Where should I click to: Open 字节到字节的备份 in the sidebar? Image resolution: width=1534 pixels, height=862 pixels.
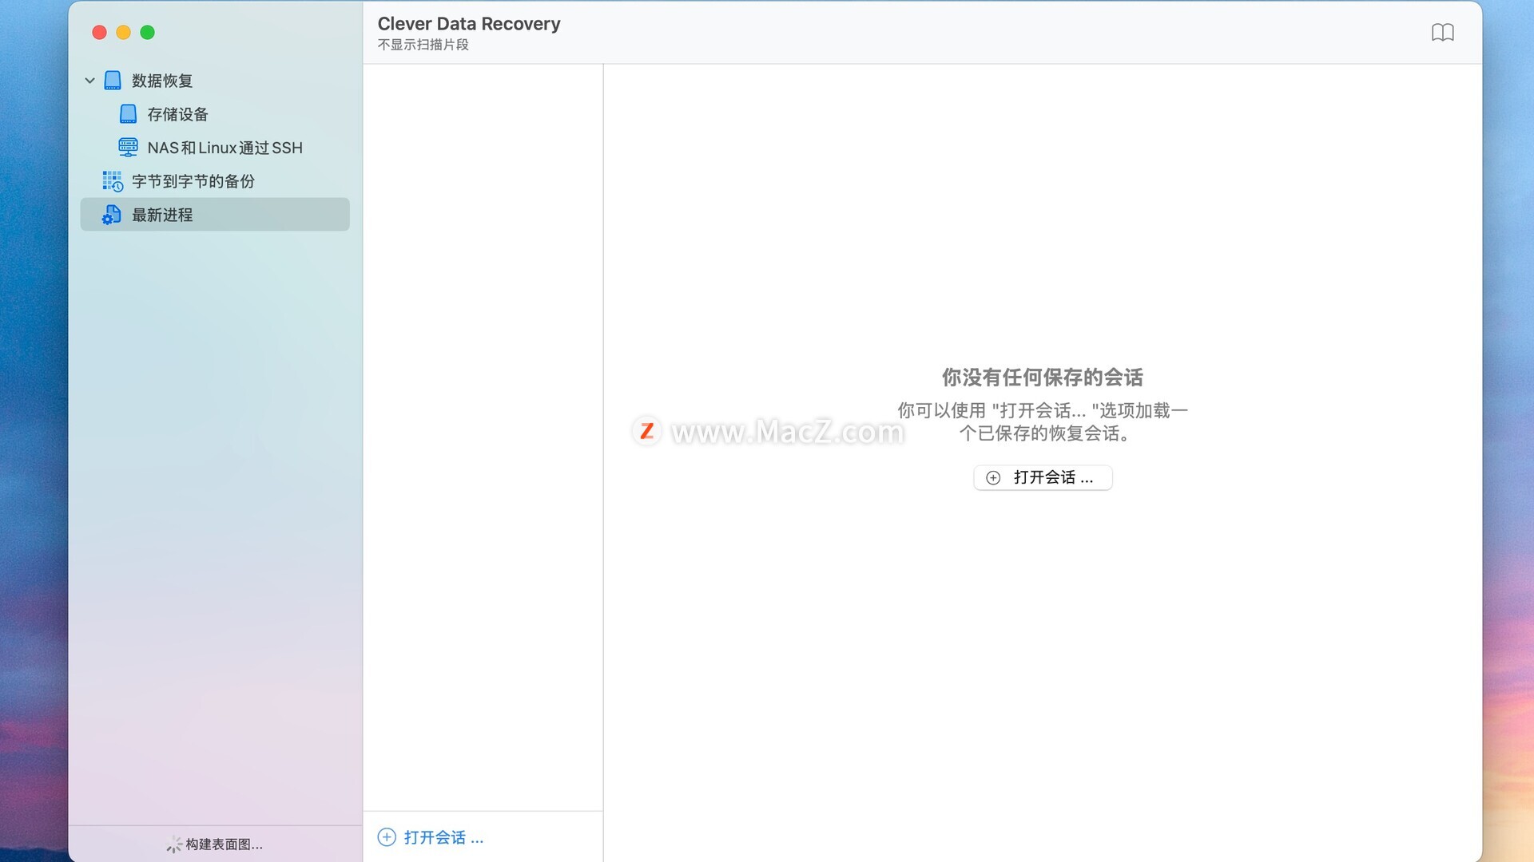(x=193, y=181)
